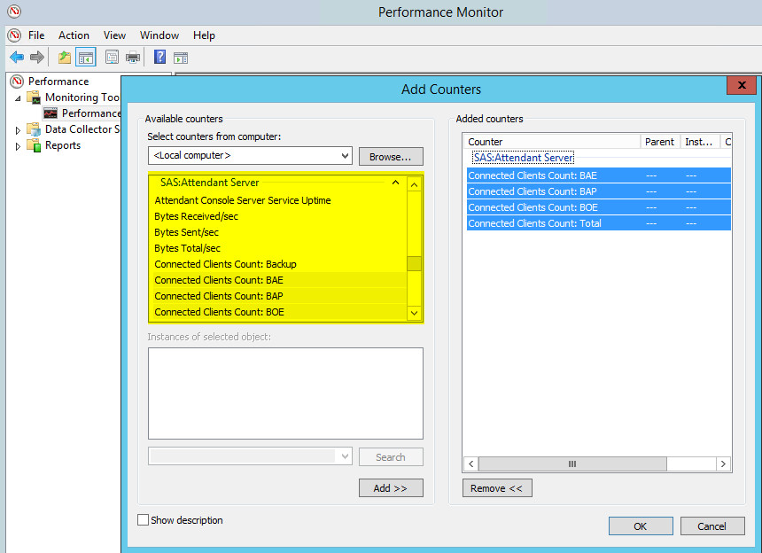Collapse the SAS:Attendant Server counter group
This screenshot has height=553, width=762.
click(396, 183)
